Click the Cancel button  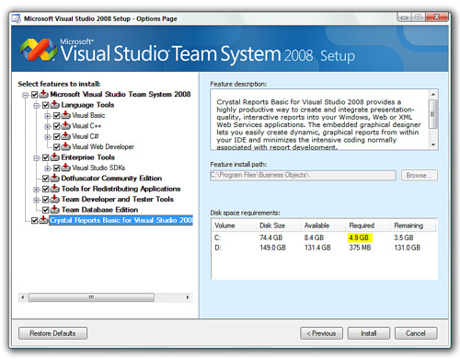click(416, 333)
